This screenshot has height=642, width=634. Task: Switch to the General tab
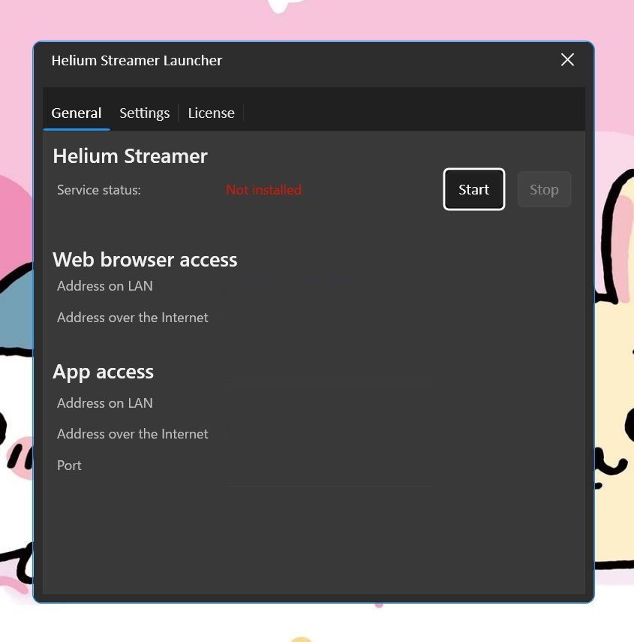coord(76,113)
